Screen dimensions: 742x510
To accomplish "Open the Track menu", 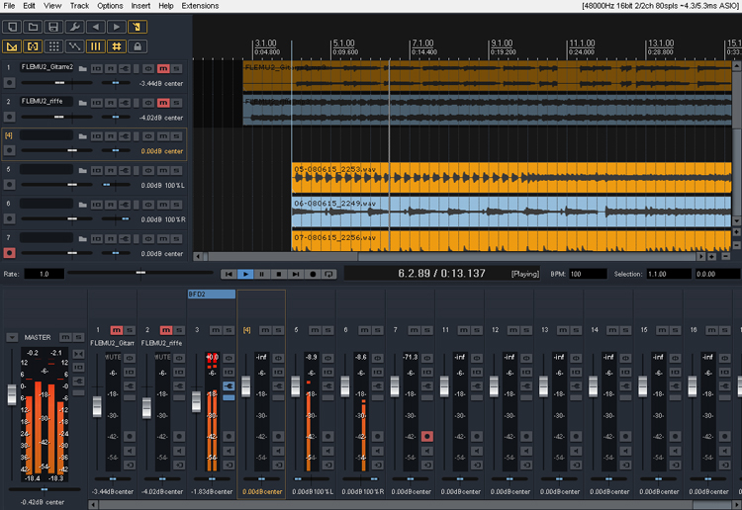I will pyautogui.click(x=79, y=6).
